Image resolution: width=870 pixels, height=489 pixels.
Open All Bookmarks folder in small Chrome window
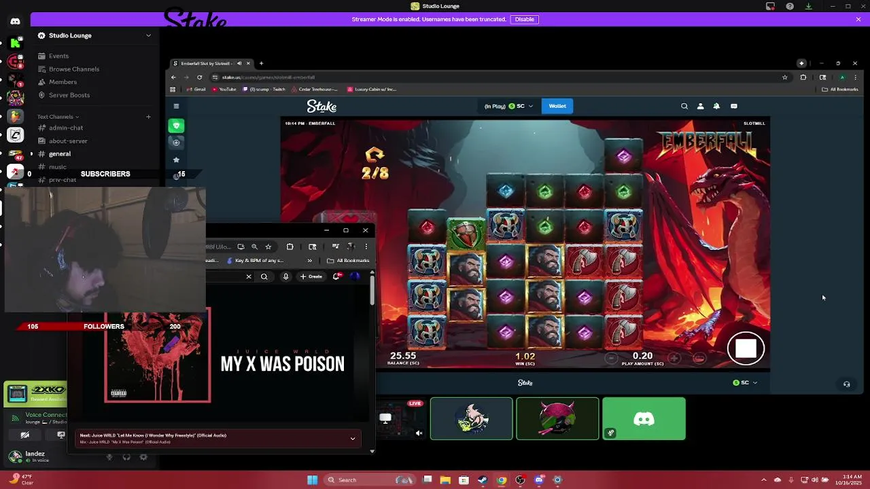[x=349, y=260]
